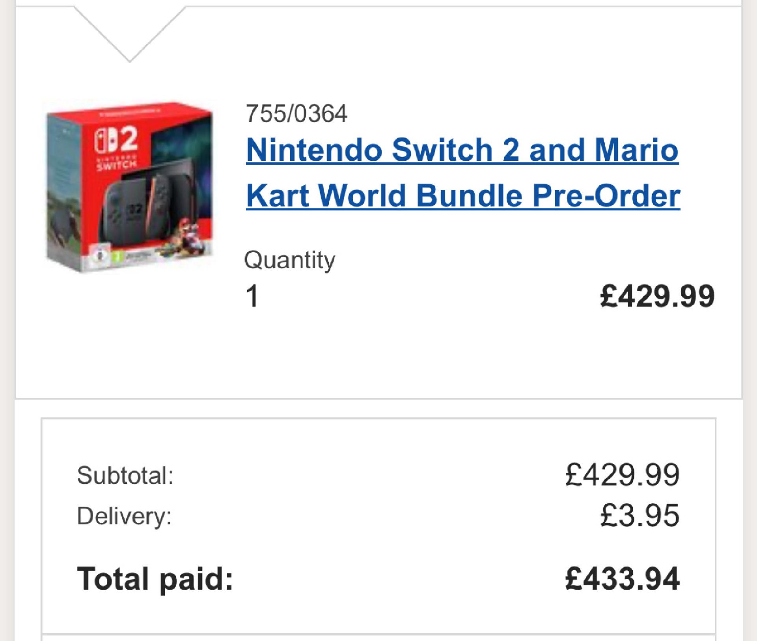Click the Subtotal label

point(125,475)
